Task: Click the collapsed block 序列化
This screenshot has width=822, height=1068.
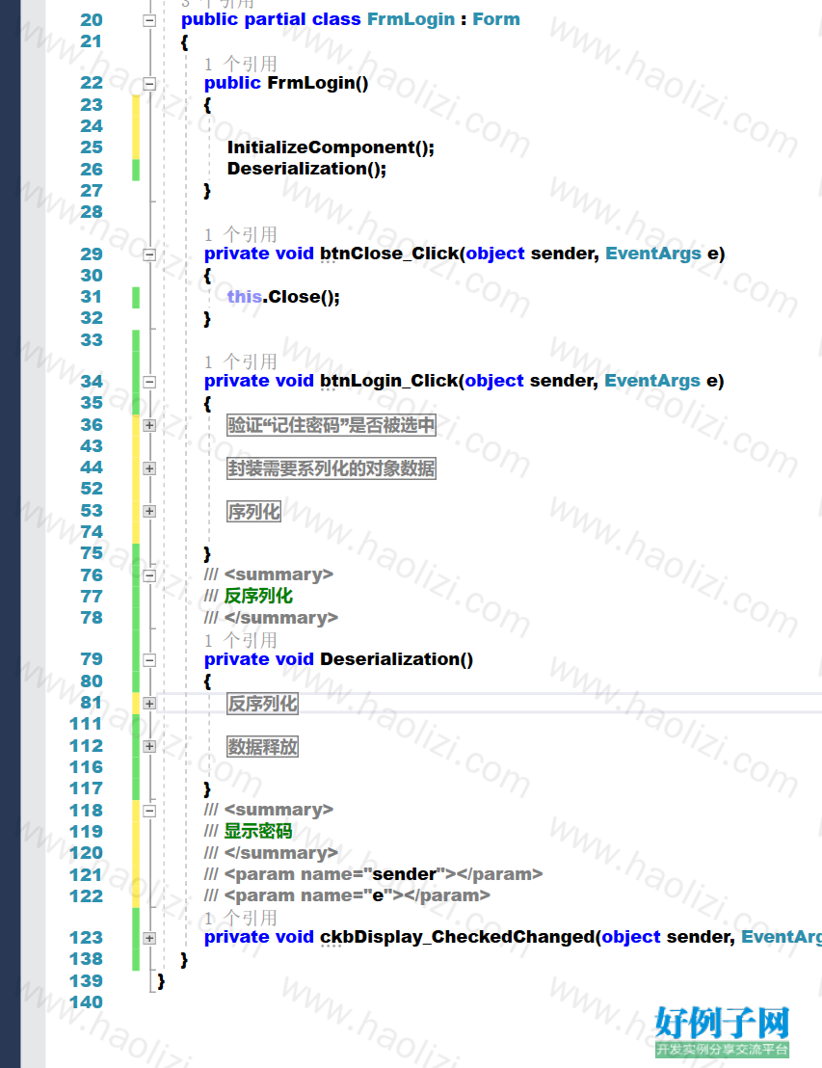Action: click(x=253, y=512)
